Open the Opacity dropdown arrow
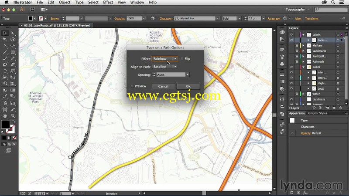The width and height of the screenshot is (349, 196). tap(144, 18)
